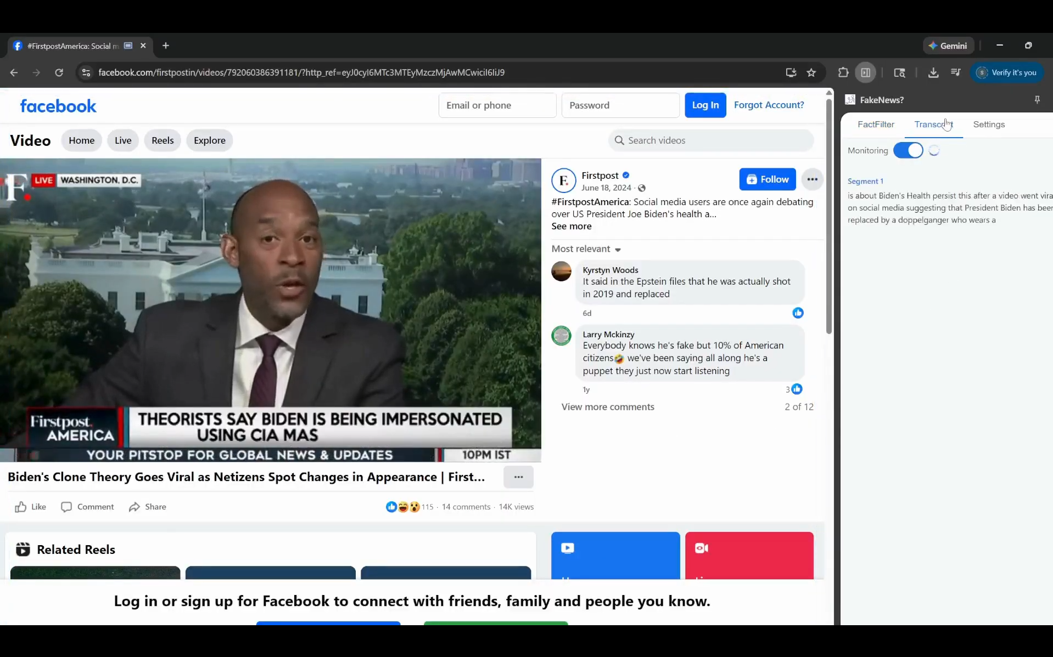The image size is (1053, 657).
Task: Open the Verify it's you profile button
Action: point(1008,72)
